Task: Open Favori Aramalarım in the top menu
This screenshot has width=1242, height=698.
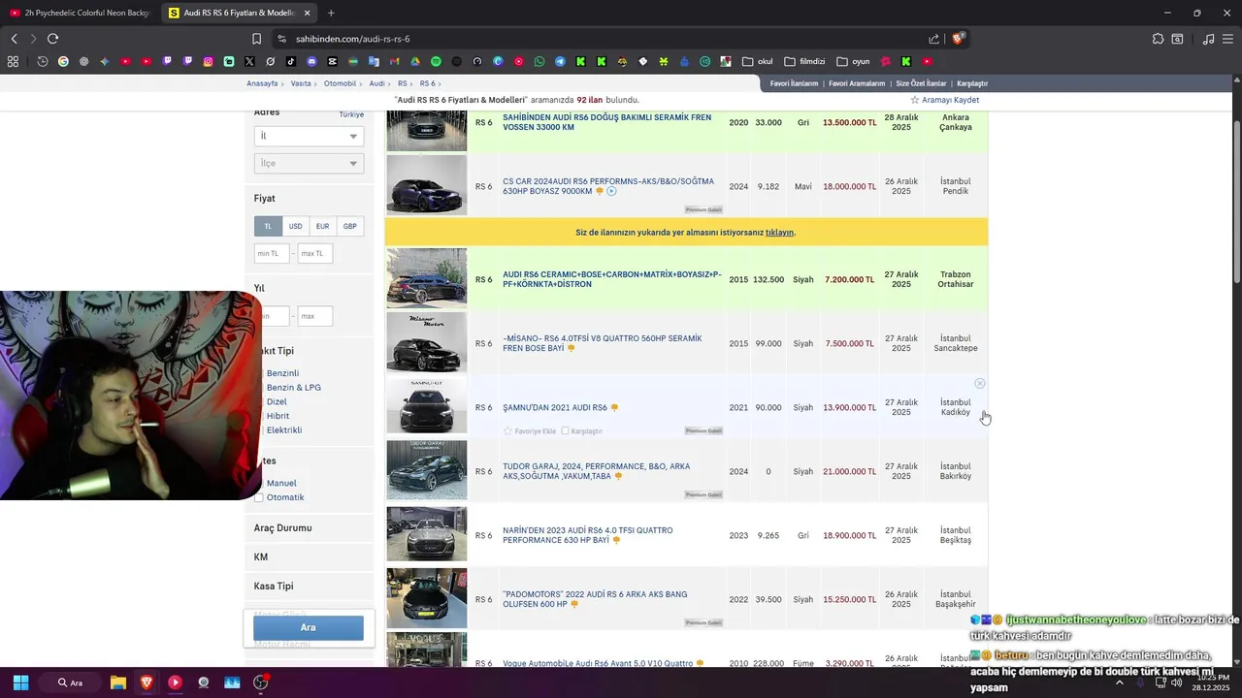Action: point(857,83)
